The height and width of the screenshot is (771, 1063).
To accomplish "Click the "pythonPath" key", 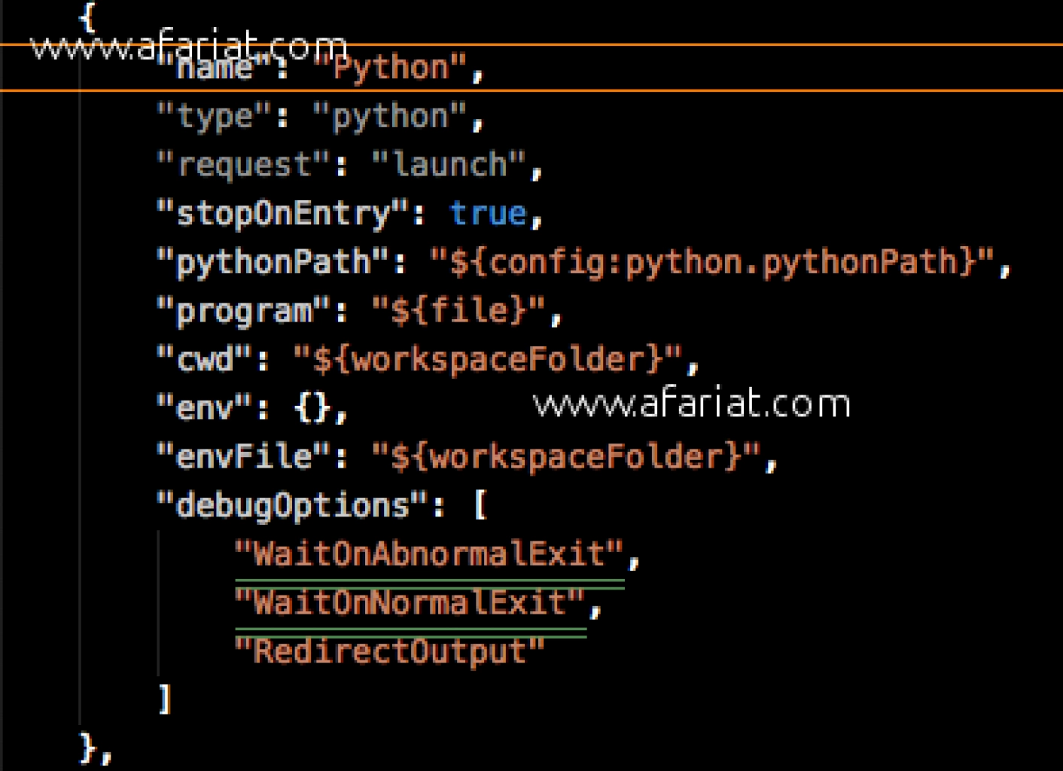I will pos(272,263).
